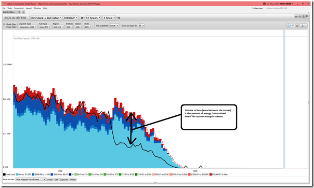Open Fuel Type Solar dropdown

(x=45, y=27)
